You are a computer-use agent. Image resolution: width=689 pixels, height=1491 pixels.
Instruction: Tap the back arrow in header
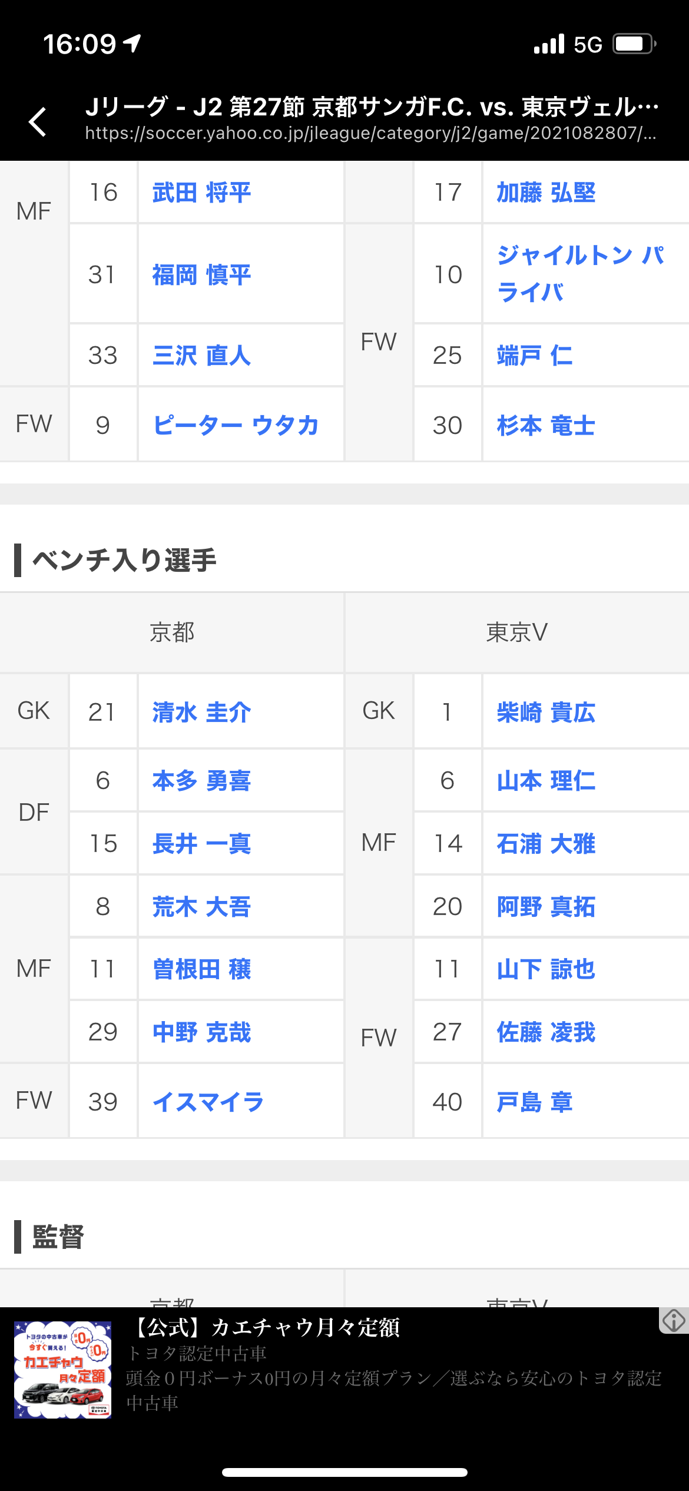(x=38, y=122)
